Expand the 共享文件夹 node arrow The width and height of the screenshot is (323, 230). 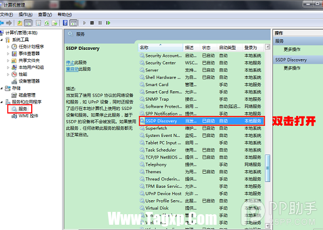point(8,61)
